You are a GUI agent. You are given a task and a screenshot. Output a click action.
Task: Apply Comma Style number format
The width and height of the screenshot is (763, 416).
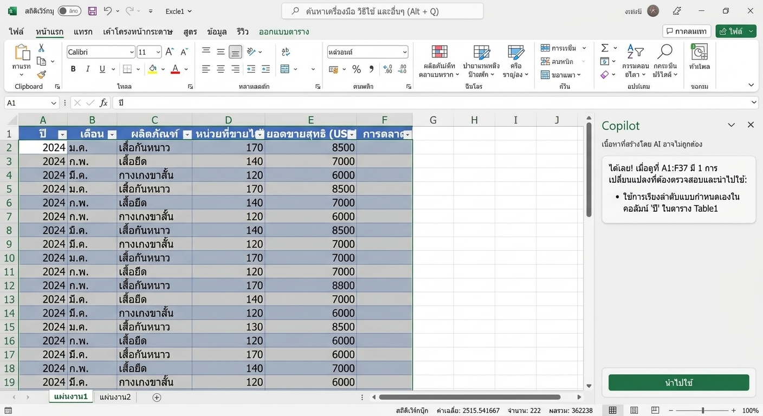click(x=371, y=69)
